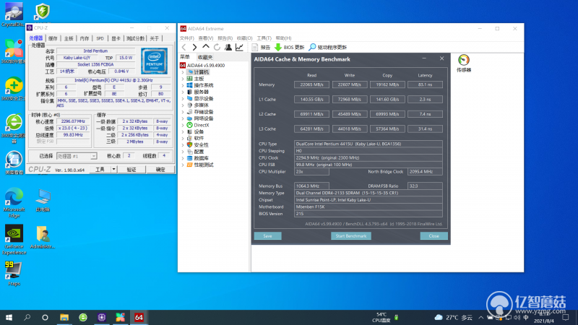The height and width of the screenshot is (325, 578).
Task: Open 美图看看 desktop icon
Action: (13, 162)
